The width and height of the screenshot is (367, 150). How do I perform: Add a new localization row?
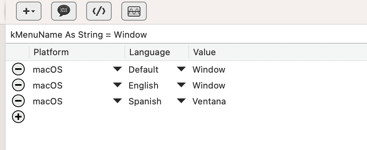(x=18, y=117)
